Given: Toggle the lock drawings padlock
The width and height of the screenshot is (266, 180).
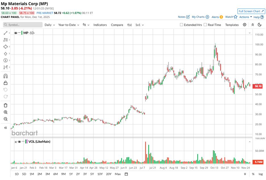Looking at the screenshot, I should pyautogui.click(x=5, y=83).
